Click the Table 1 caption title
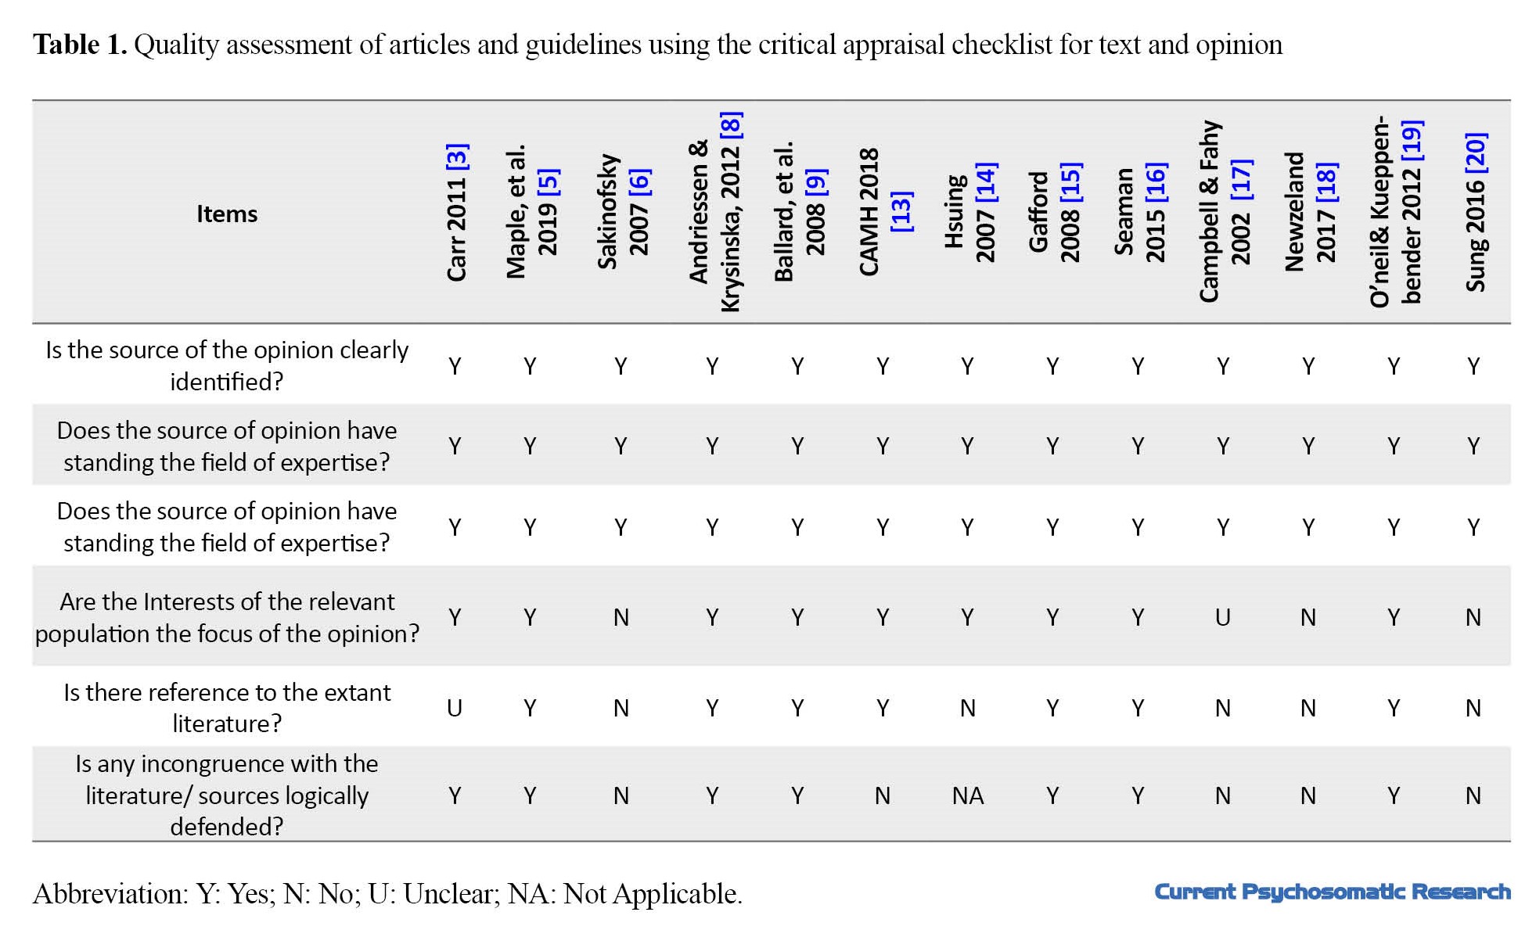The image size is (1518, 930). pyautogui.click(x=657, y=45)
